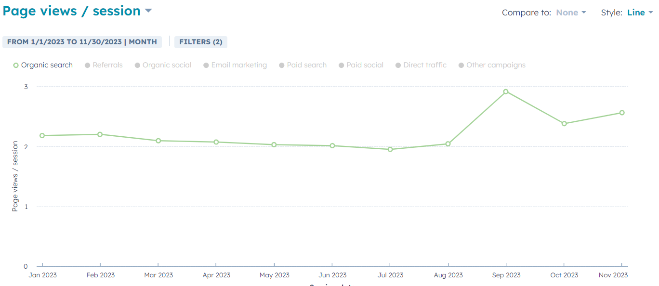Toggle the Organic search series

(43, 65)
